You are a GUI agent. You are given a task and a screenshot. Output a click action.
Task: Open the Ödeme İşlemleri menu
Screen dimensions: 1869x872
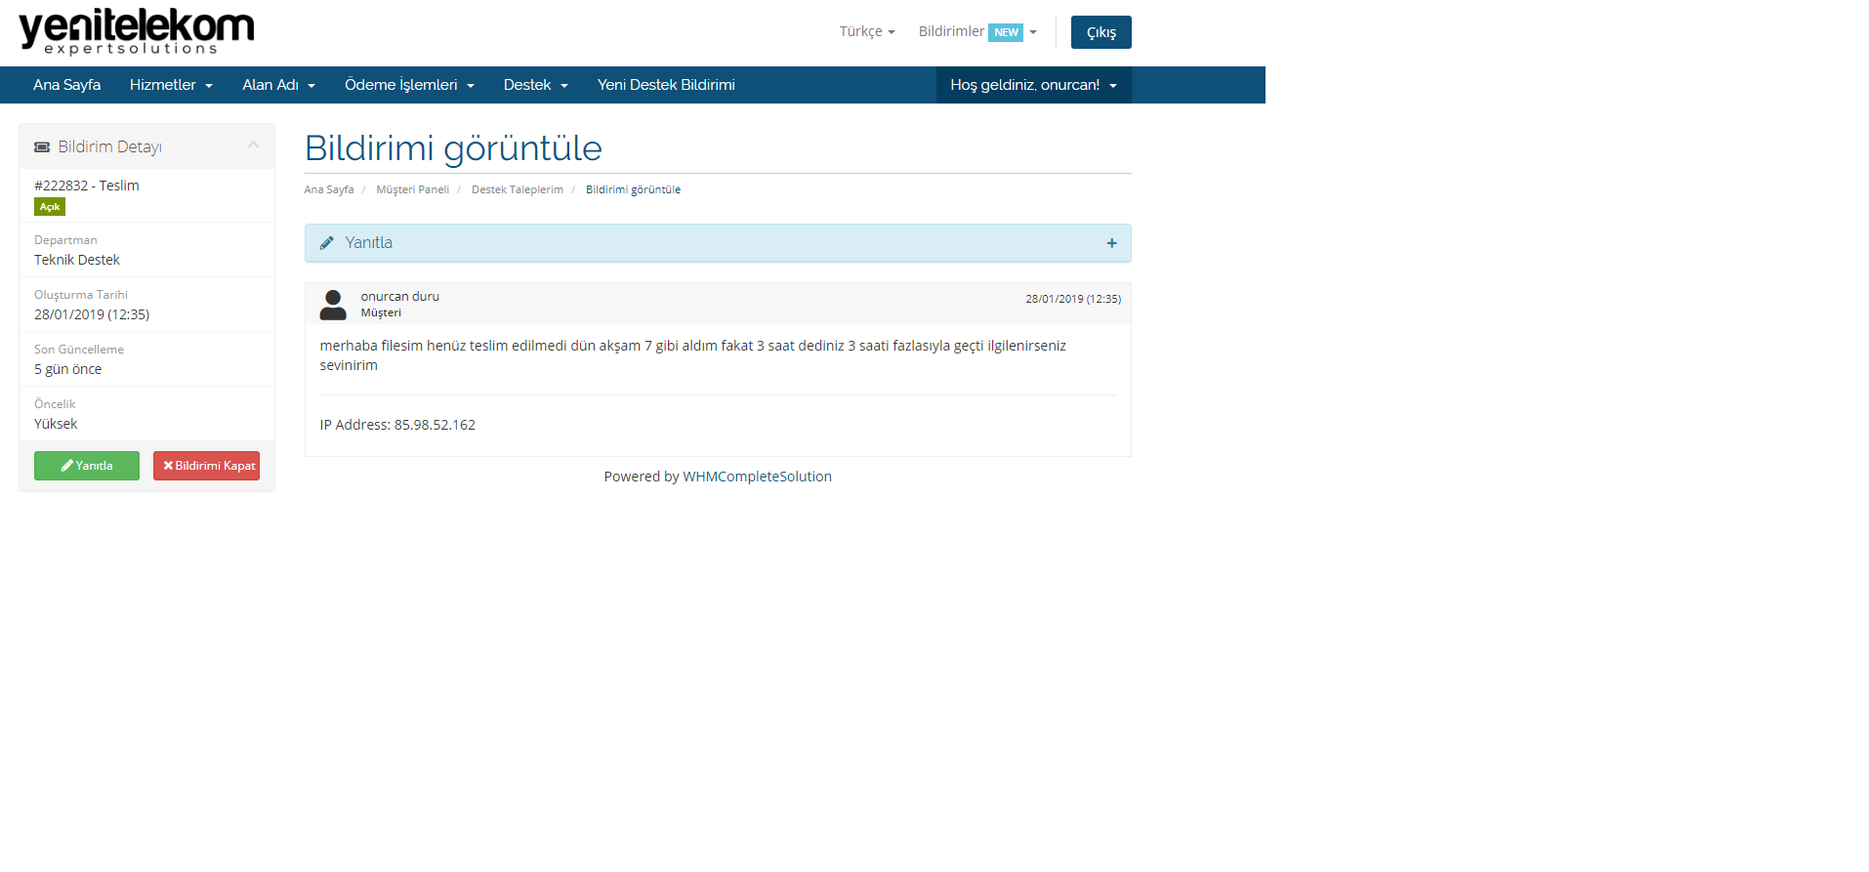pyautogui.click(x=409, y=85)
